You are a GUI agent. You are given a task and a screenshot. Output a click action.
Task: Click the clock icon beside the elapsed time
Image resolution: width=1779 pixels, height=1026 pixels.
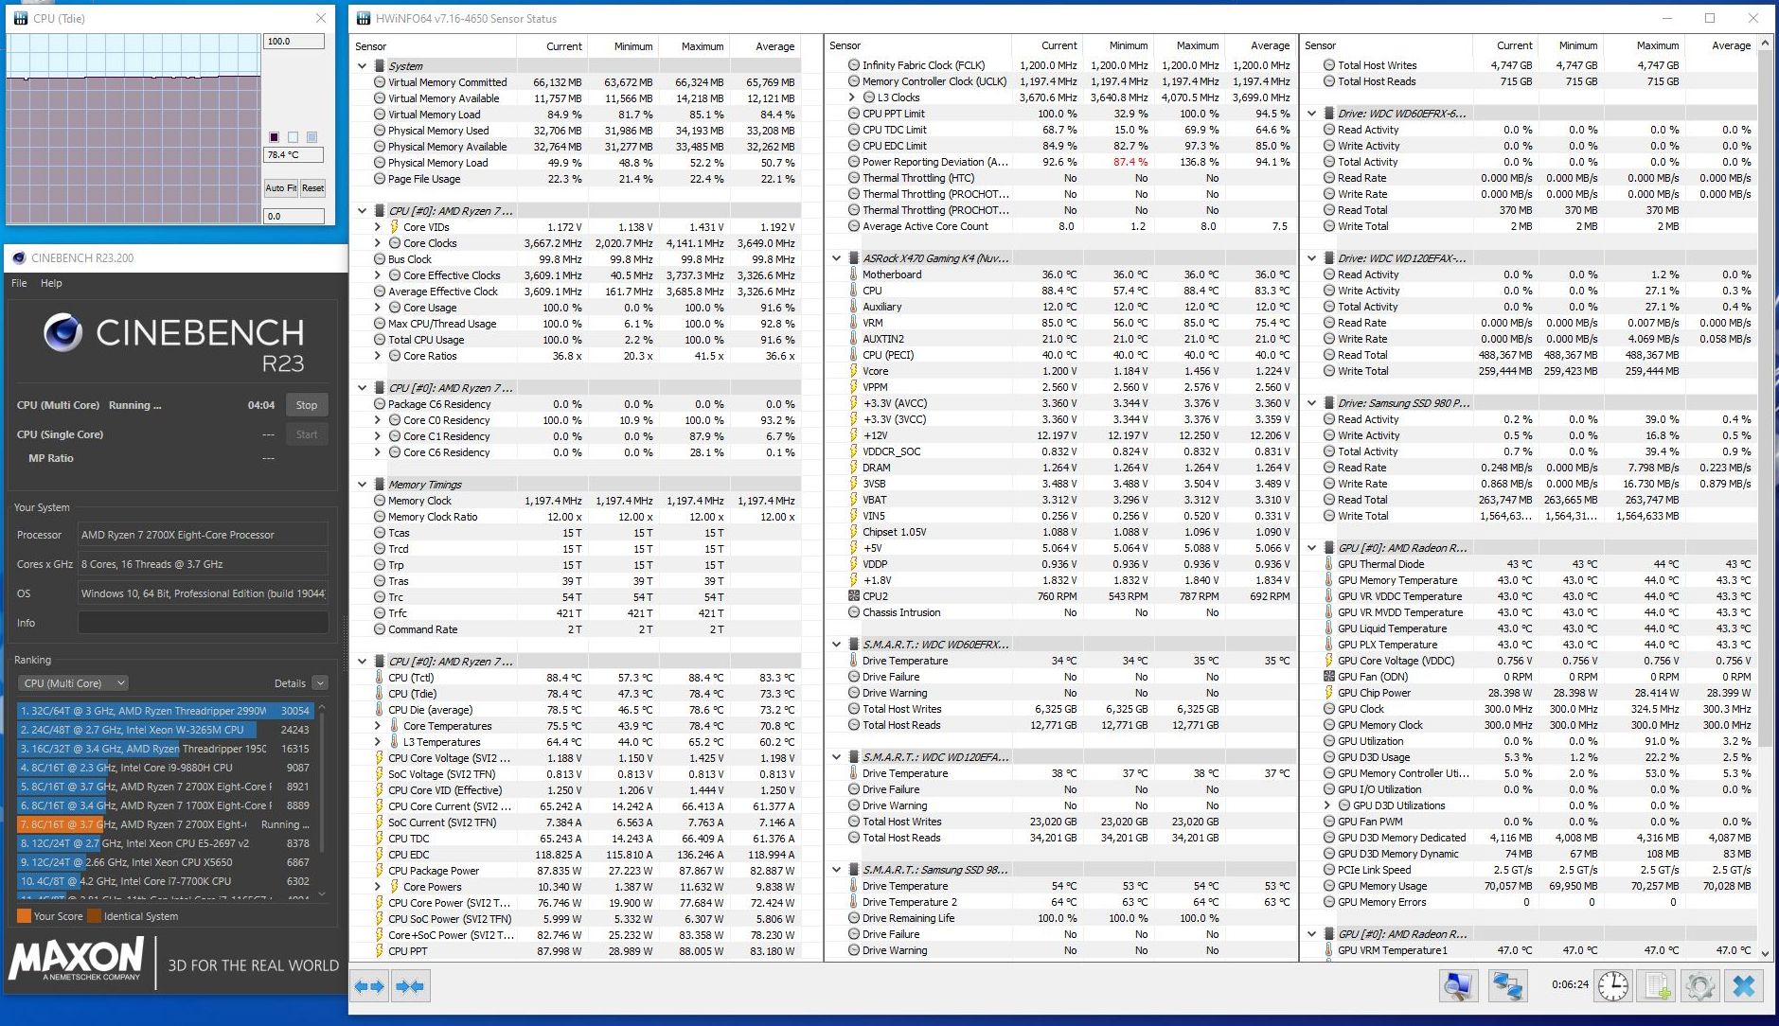pyautogui.click(x=1613, y=986)
